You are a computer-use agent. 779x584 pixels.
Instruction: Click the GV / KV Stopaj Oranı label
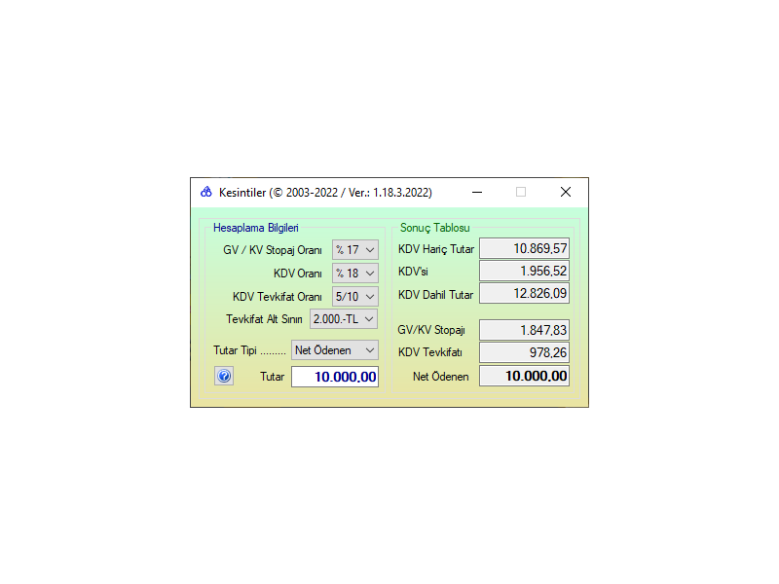click(273, 250)
